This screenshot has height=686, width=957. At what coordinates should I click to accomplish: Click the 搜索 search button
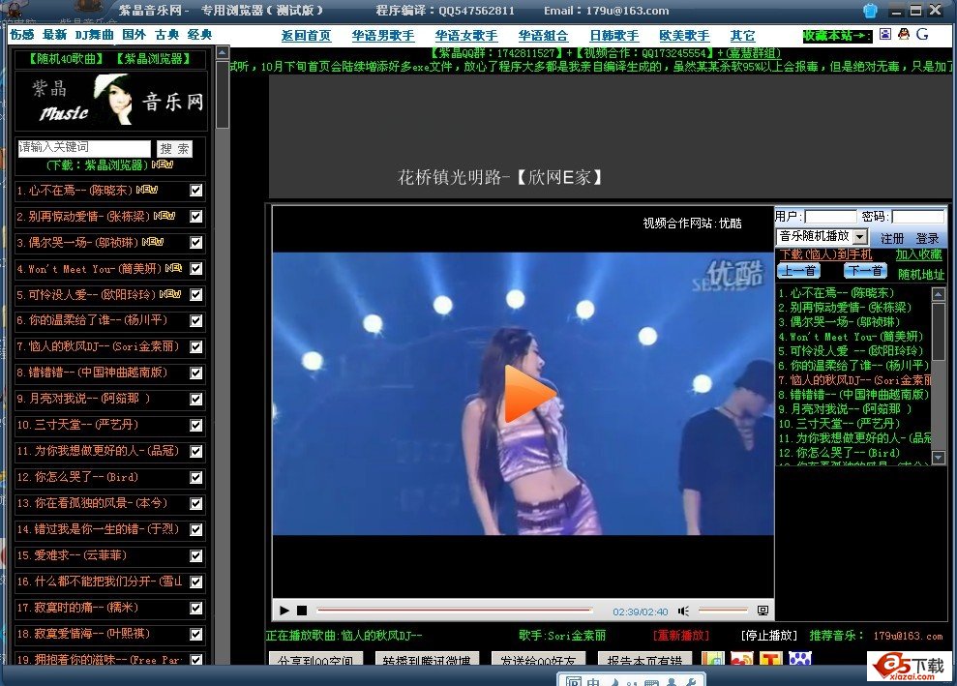pyautogui.click(x=175, y=148)
